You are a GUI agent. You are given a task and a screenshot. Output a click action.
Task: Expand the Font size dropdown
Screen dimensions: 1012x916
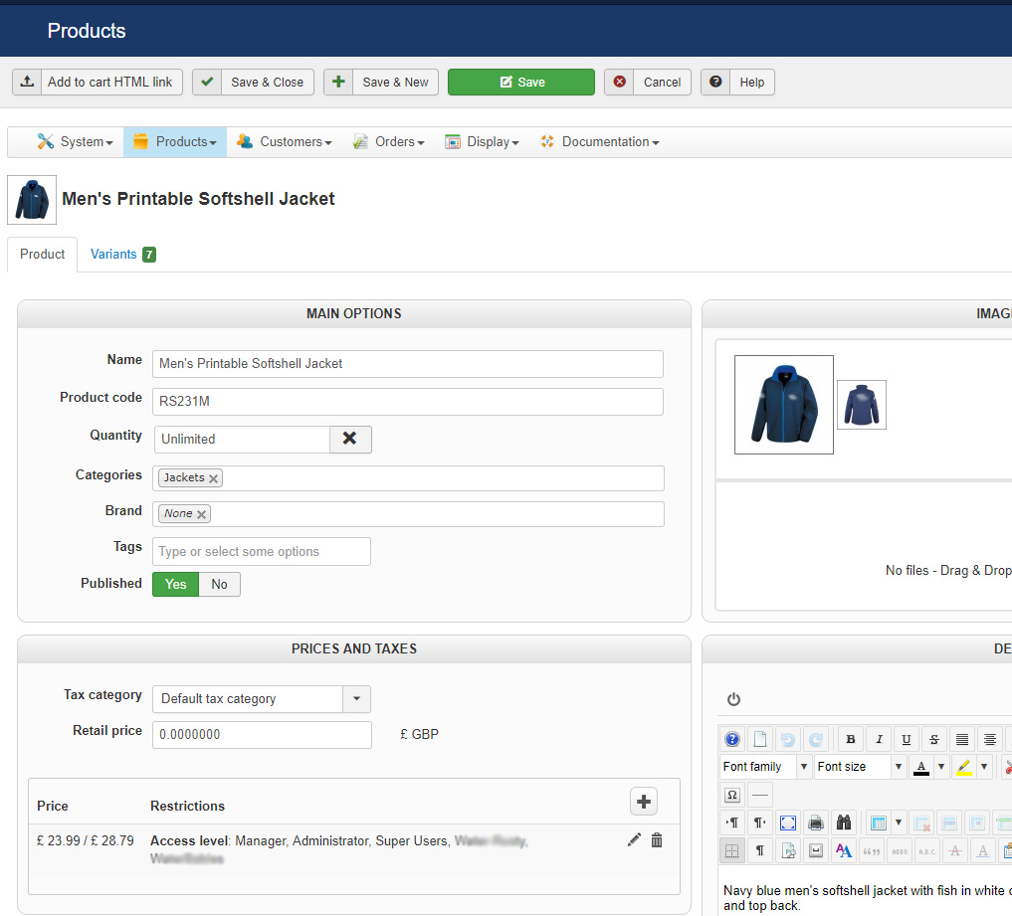(898, 767)
